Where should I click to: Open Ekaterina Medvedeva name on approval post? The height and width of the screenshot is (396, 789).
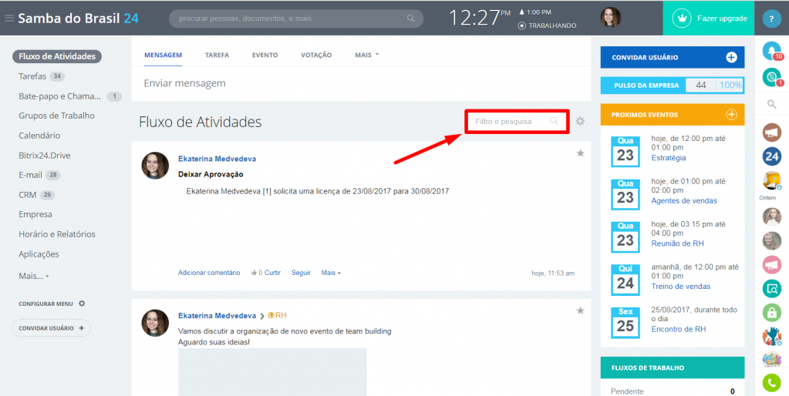coord(217,159)
